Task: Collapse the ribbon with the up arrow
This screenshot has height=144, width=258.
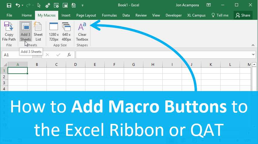Action: coord(253,45)
